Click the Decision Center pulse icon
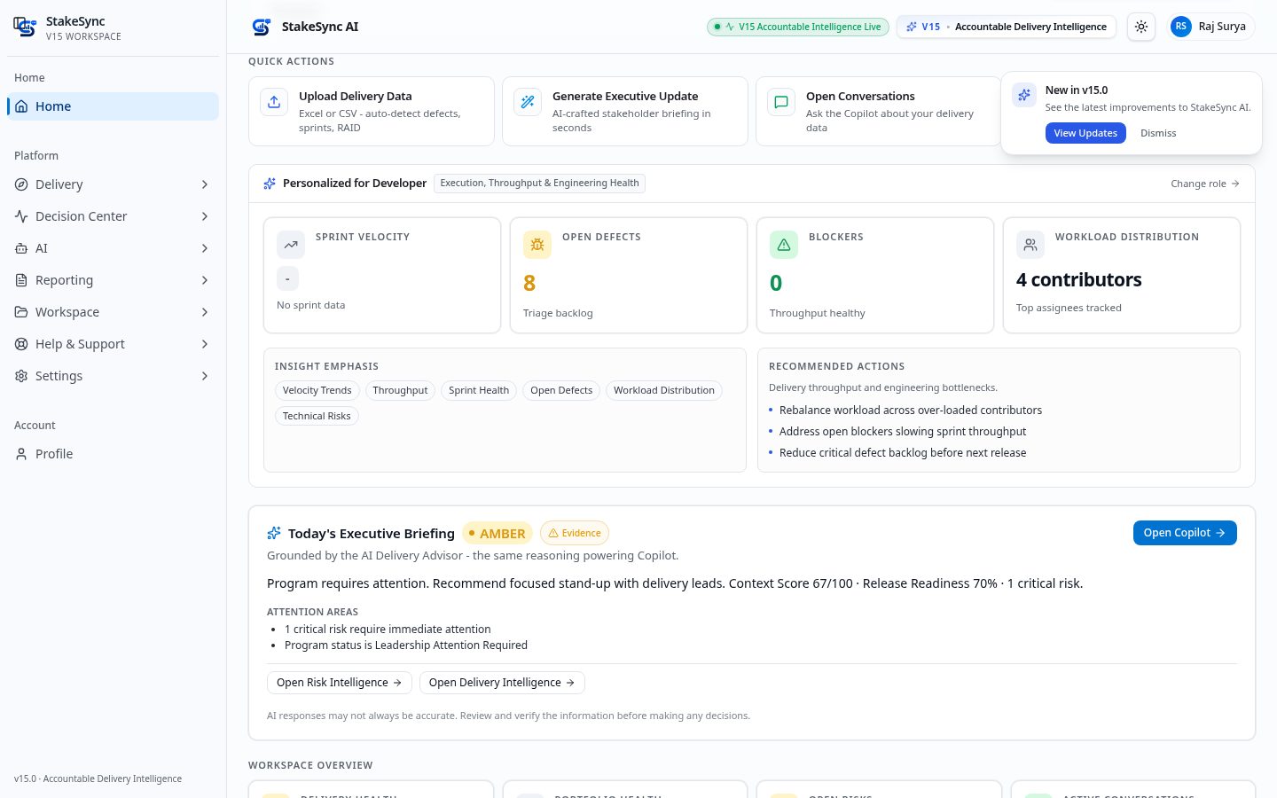Screen dimensions: 1277x798 click(21, 216)
